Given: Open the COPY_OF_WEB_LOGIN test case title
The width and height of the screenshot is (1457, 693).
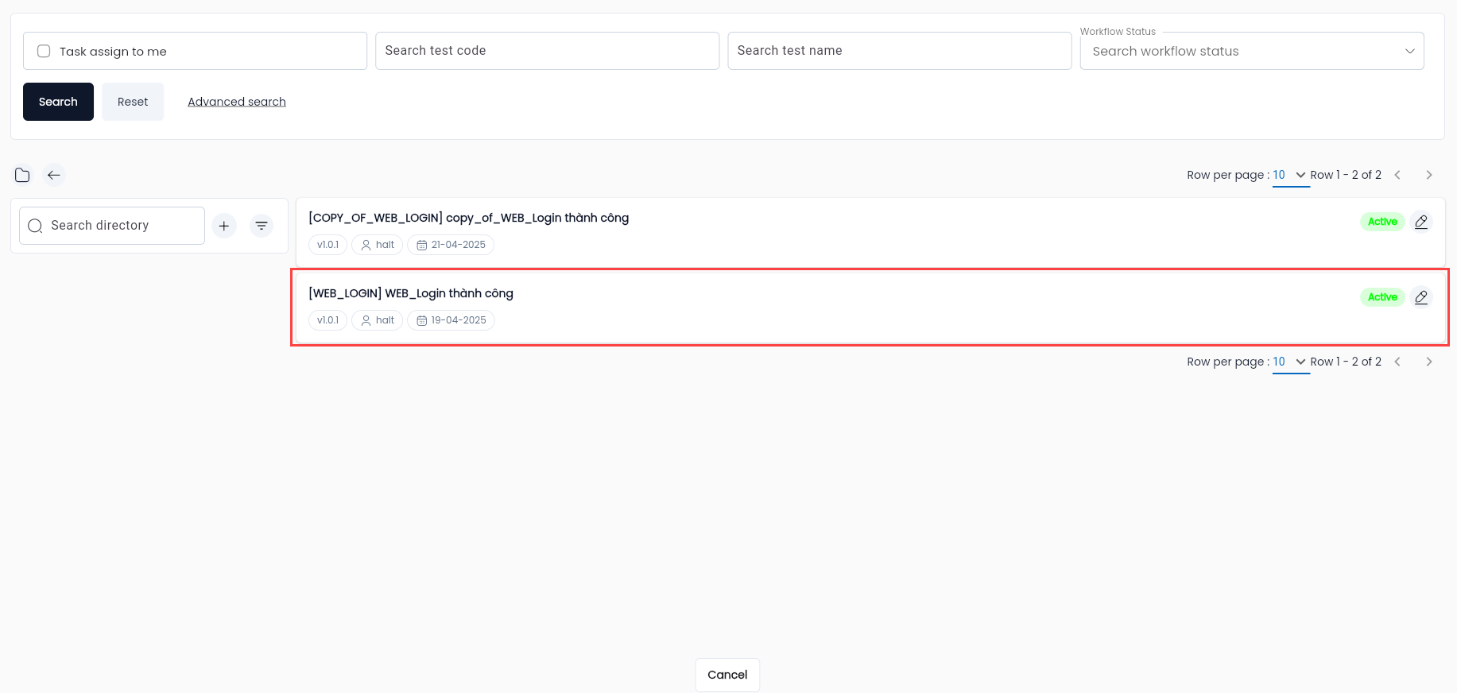Looking at the screenshot, I should click(469, 218).
